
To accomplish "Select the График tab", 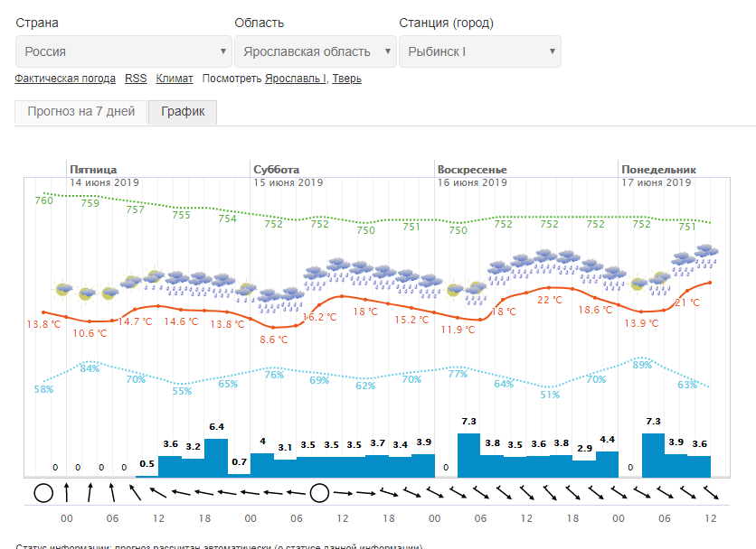I will coord(183,112).
